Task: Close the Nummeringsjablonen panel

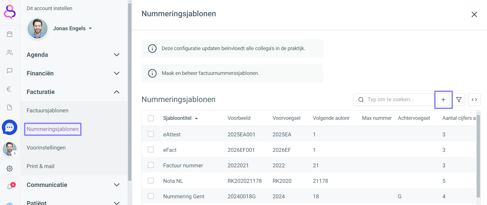Action: coord(474,14)
